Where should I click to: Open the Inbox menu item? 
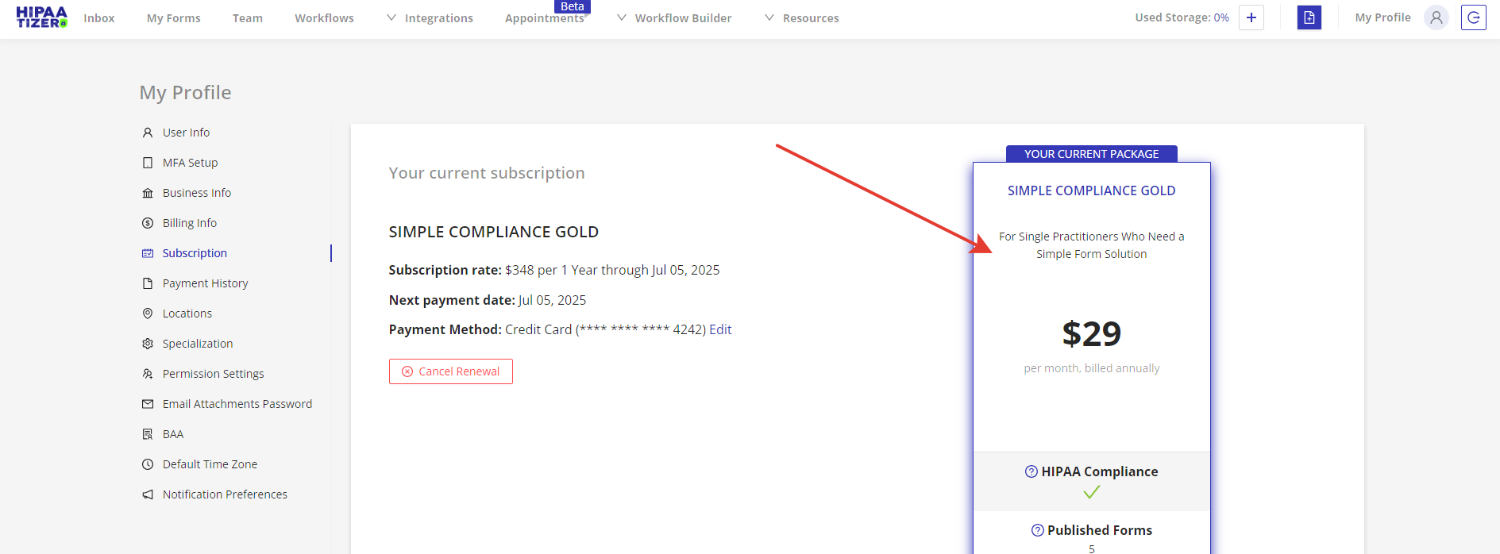[x=99, y=18]
